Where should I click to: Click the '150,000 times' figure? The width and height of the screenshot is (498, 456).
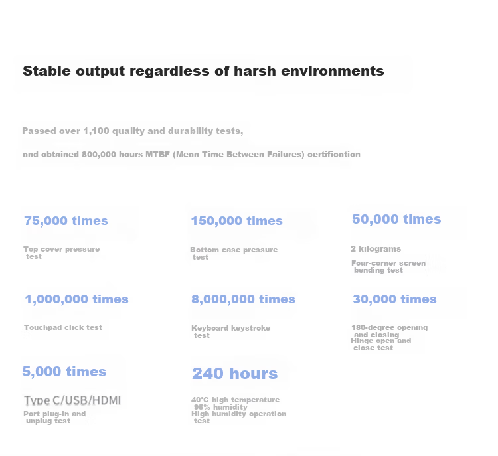click(x=236, y=220)
